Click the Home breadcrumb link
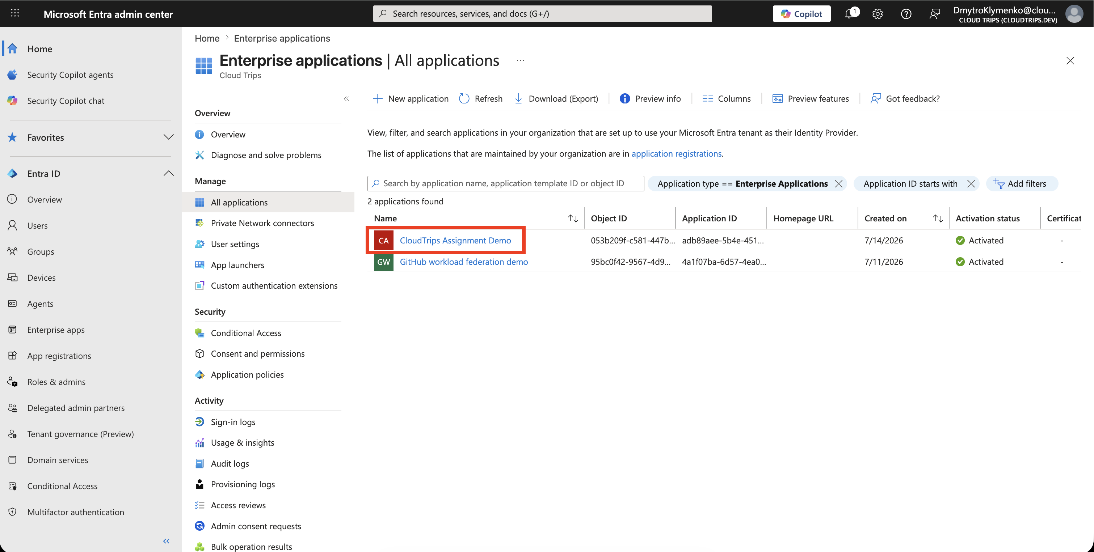 point(207,38)
